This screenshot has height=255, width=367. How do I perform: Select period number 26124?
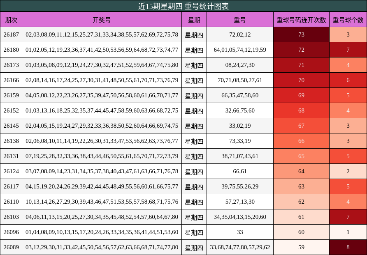11,171
